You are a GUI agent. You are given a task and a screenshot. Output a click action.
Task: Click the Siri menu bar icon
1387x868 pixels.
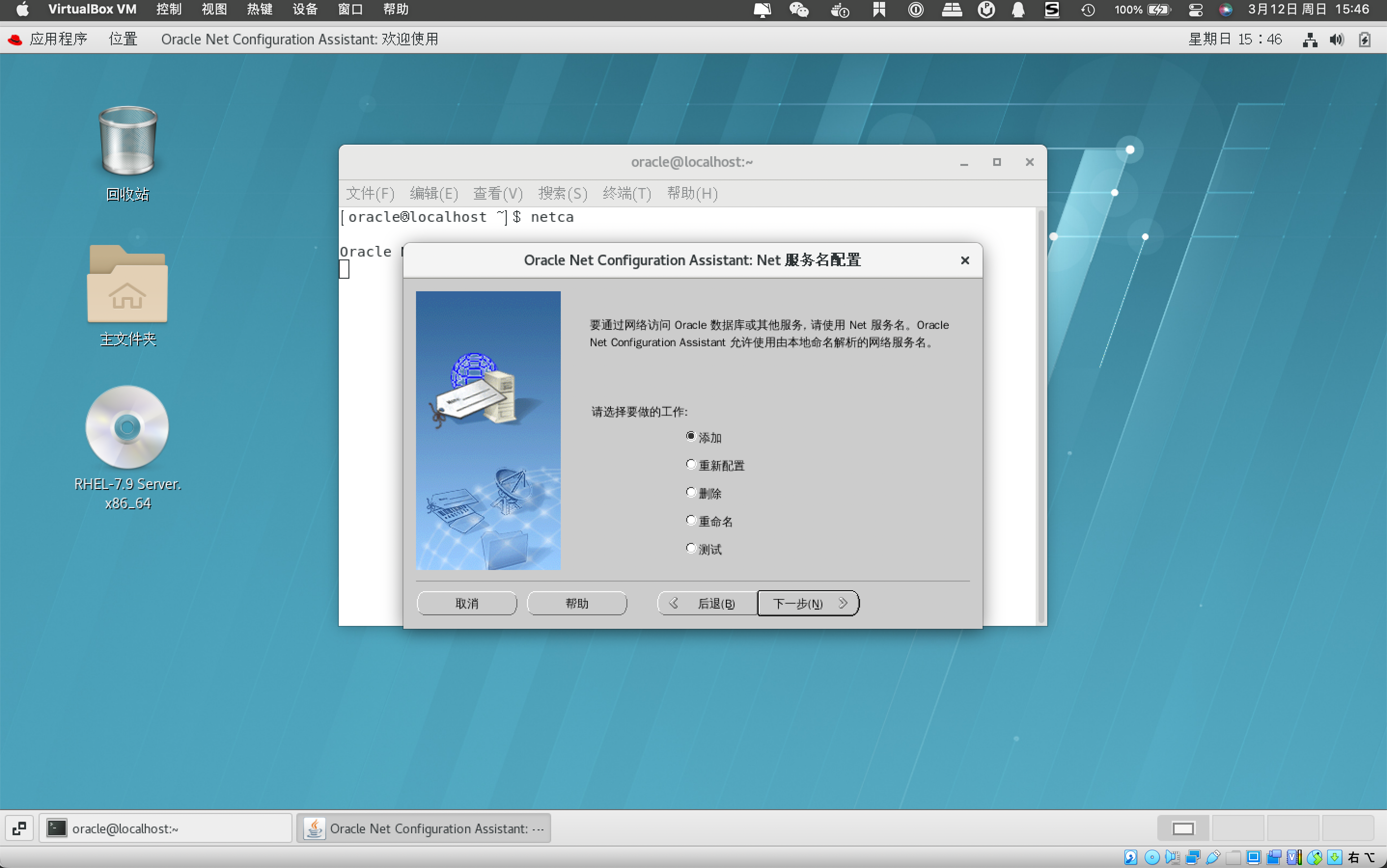point(1225,10)
